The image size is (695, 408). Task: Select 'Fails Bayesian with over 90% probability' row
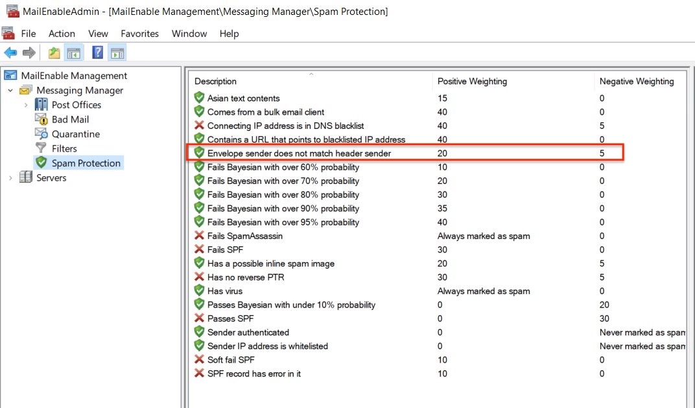439,208
